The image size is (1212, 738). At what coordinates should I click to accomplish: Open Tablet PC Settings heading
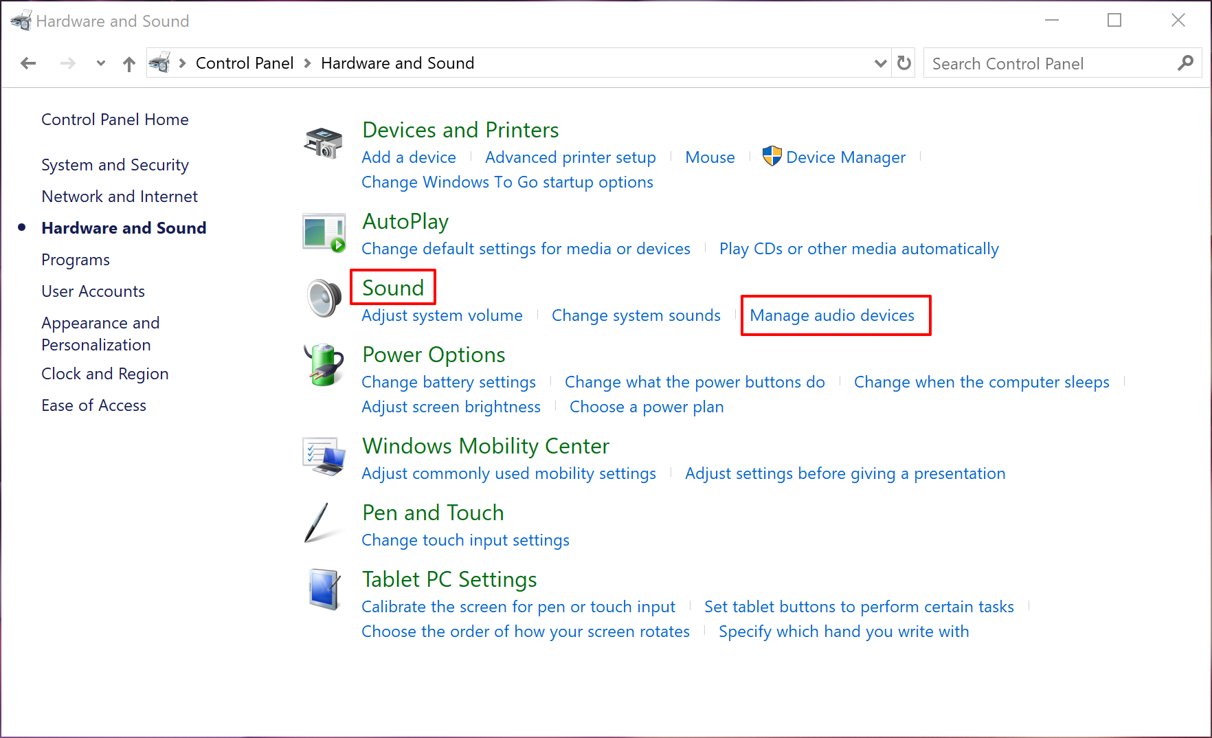coord(449,579)
